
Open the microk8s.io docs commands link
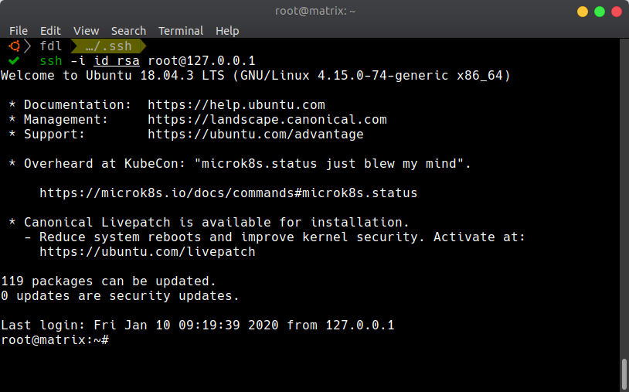(228, 193)
